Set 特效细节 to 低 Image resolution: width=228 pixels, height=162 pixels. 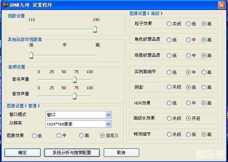[188, 135]
